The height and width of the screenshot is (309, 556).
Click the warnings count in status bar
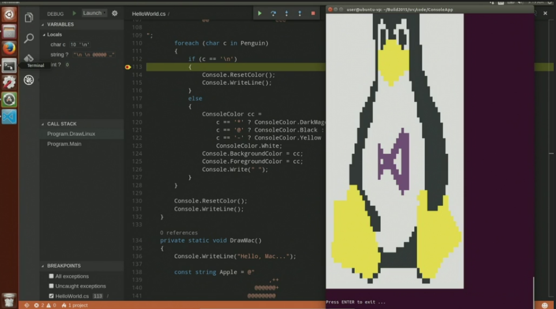[x=51, y=305]
